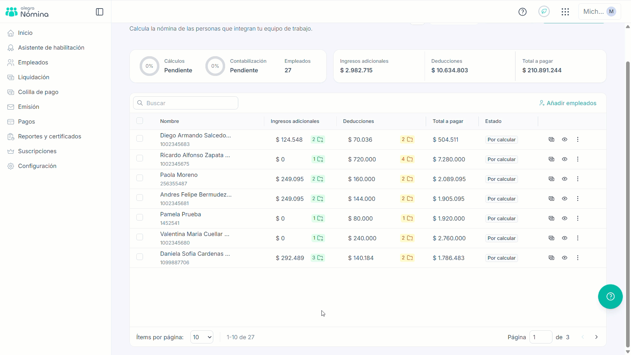Collapse the sidebar with the panel icon
Image resolution: width=631 pixels, height=355 pixels.
[x=100, y=12]
